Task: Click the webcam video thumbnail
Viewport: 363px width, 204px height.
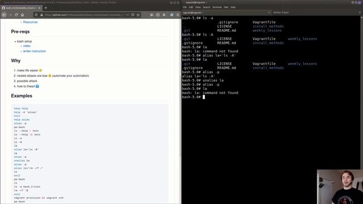Action: click(x=340, y=187)
